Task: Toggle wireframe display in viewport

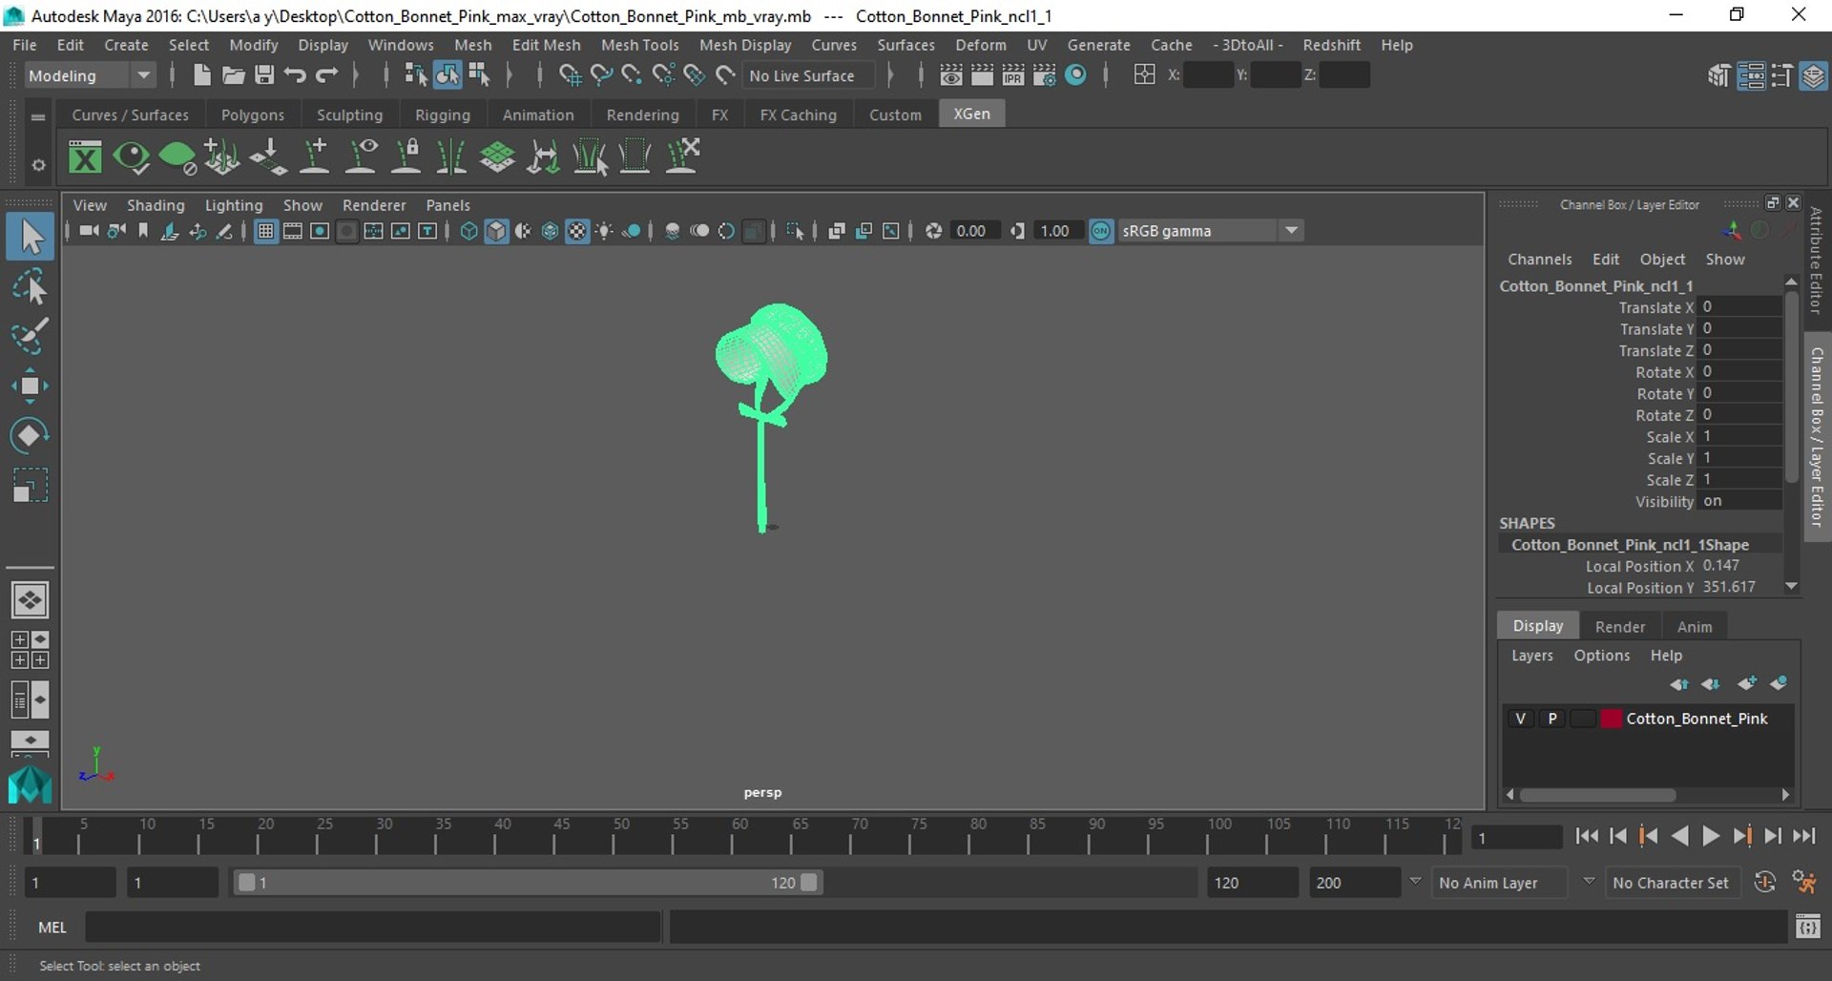Action: click(x=469, y=231)
